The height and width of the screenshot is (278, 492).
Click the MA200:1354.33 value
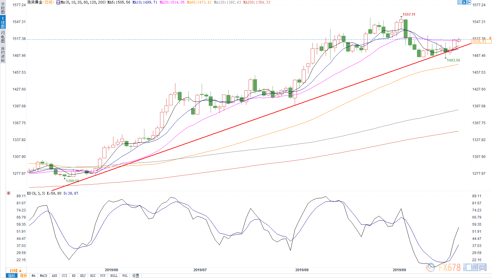[257, 2]
